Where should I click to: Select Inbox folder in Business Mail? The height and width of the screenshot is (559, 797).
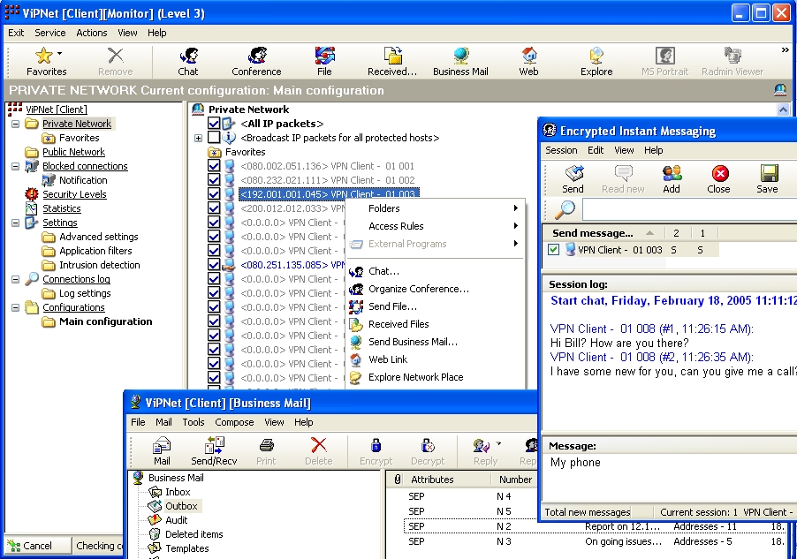click(x=178, y=492)
